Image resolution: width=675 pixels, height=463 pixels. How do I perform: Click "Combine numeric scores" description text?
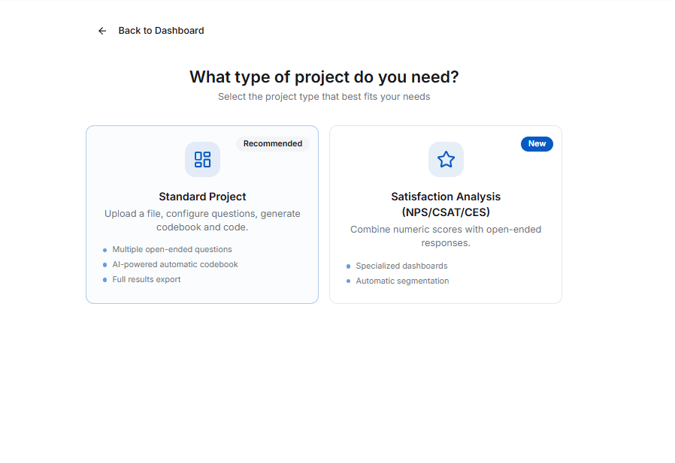pyautogui.click(x=446, y=236)
